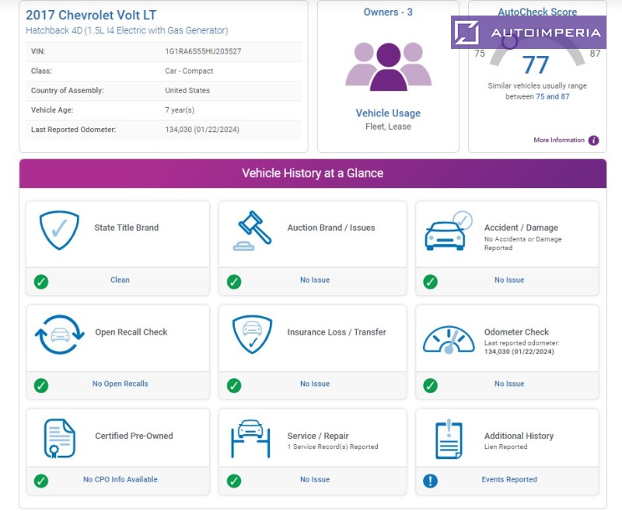Image resolution: width=622 pixels, height=511 pixels.
Task: Click the Accident / Damage car icon
Action: (x=449, y=231)
